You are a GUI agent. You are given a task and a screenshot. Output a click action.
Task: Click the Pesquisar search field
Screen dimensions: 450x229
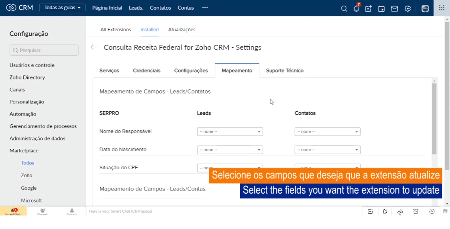point(44,50)
